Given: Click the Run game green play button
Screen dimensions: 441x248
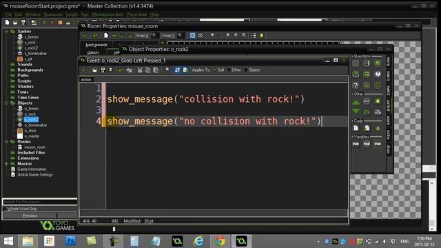Looking at the screenshot, I should point(44,23).
